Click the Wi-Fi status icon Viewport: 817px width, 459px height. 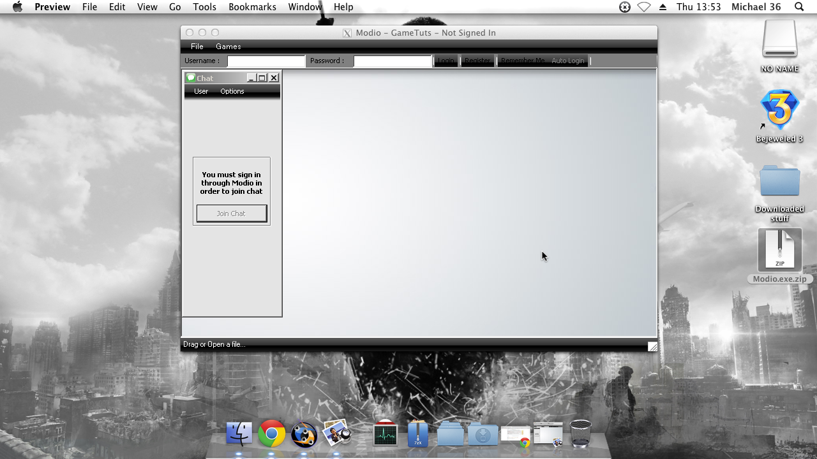(644, 7)
